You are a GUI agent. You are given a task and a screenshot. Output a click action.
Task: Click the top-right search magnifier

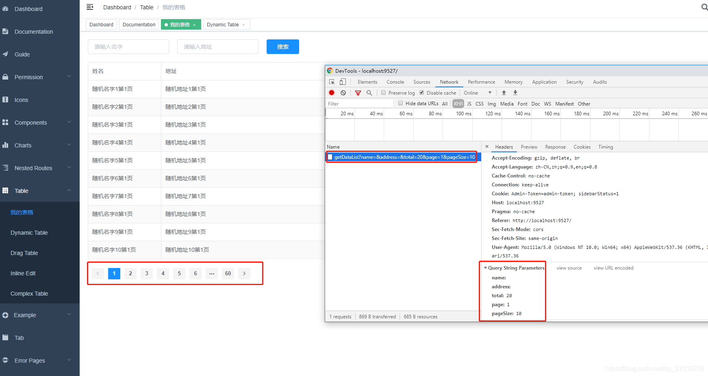pos(704,7)
